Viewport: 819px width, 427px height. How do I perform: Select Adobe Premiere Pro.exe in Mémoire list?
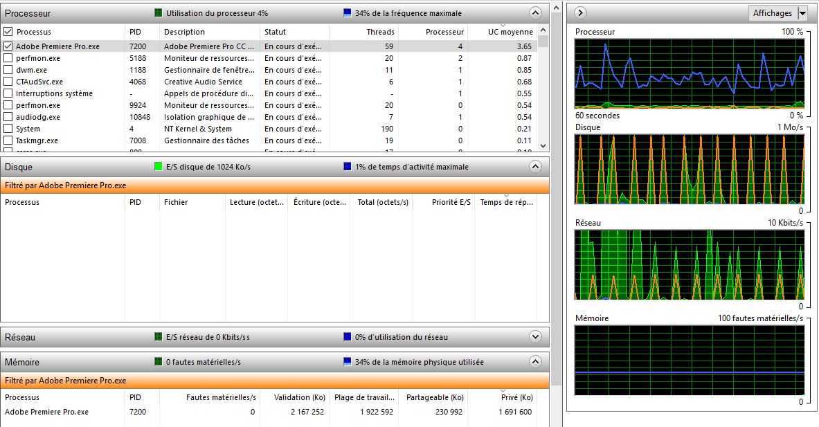[x=47, y=412]
